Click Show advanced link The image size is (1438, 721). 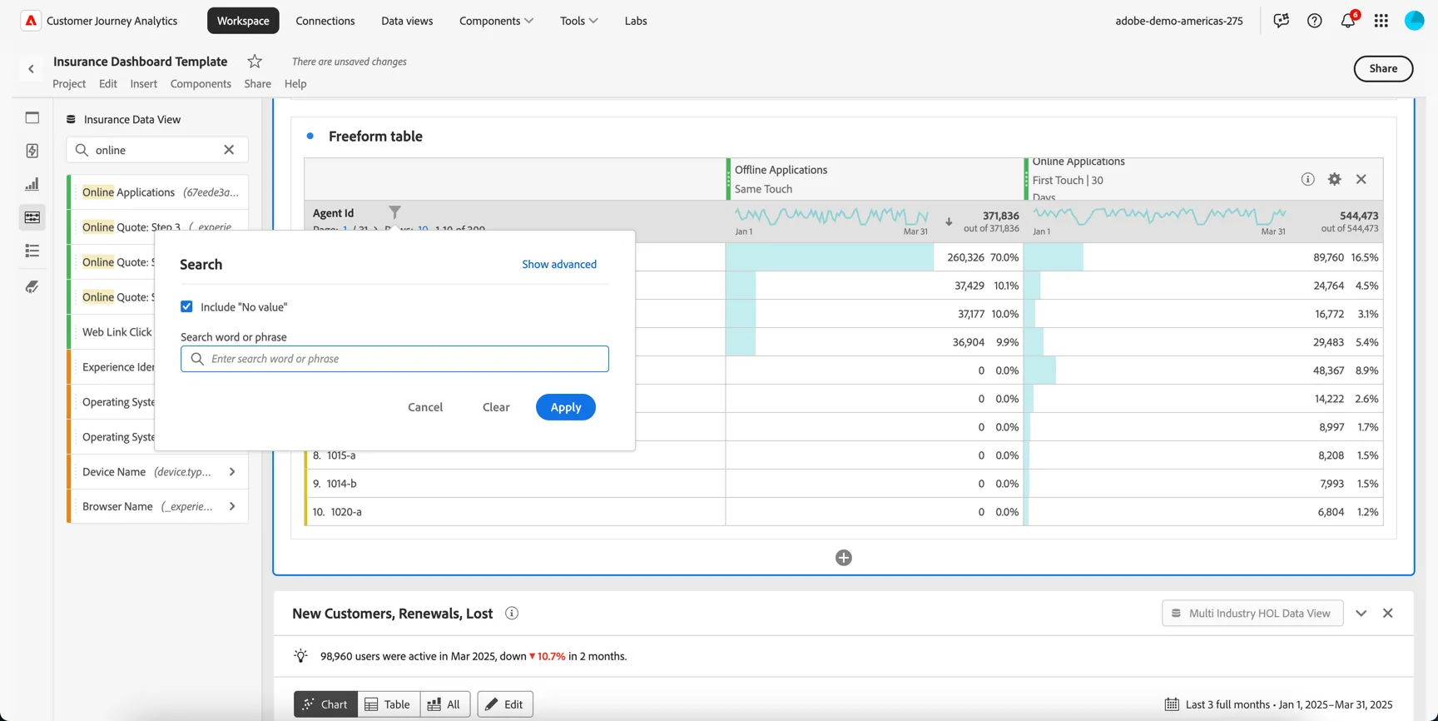[559, 264]
